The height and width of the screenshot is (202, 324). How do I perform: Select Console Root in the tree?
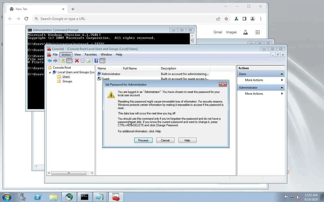[62, 68]
